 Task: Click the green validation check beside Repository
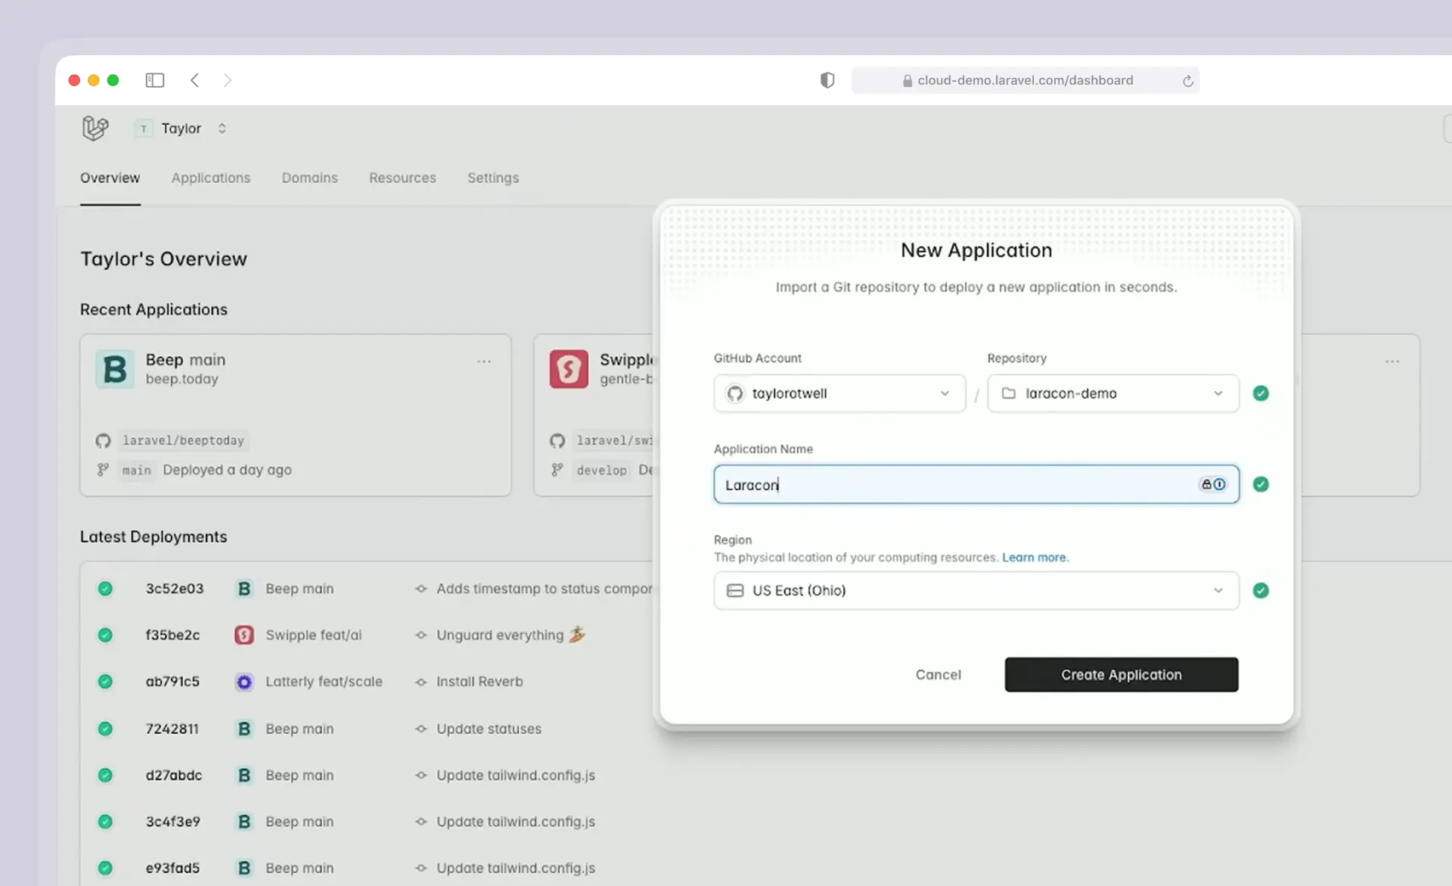click(1261, 393)
